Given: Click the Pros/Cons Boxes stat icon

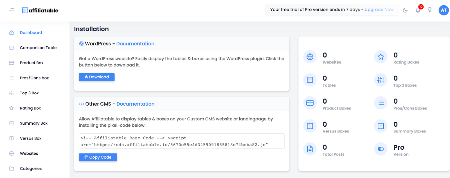Looking at the screenshot, I should 381,103.
